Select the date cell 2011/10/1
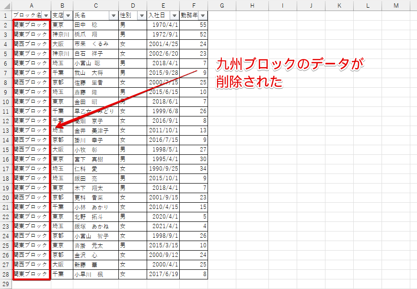417x289 pixels. click(163, 130)
